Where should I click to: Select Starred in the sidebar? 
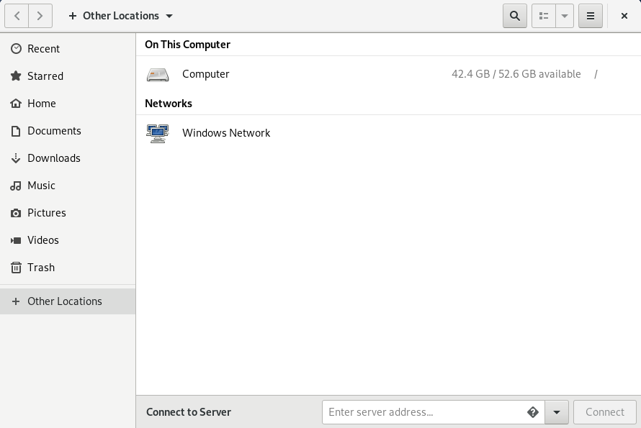point(45,76)
